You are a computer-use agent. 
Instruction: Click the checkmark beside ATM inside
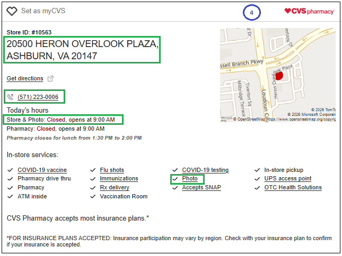pos(10,196)
